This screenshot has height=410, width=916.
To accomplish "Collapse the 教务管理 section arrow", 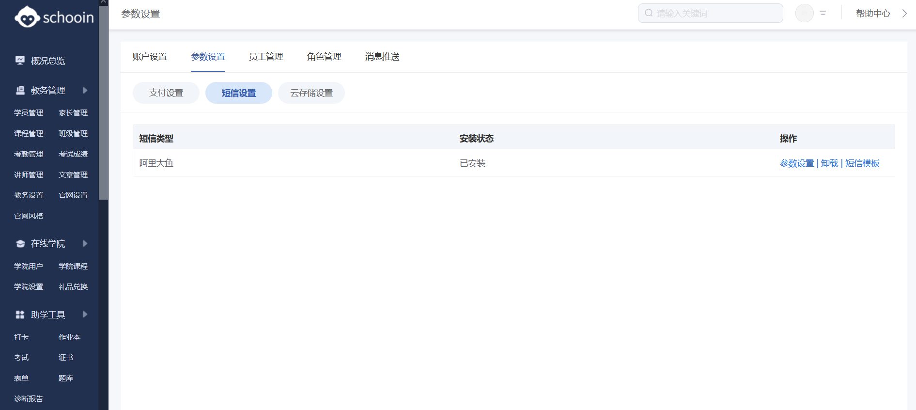I will pos(85,90).
